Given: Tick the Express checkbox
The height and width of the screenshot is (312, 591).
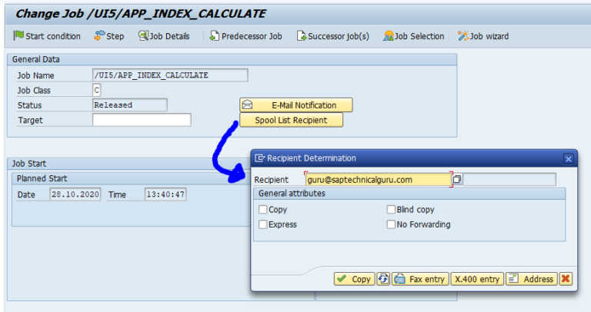Looking at the screenshot, I should pyautogui.click(x=263, y=224).
